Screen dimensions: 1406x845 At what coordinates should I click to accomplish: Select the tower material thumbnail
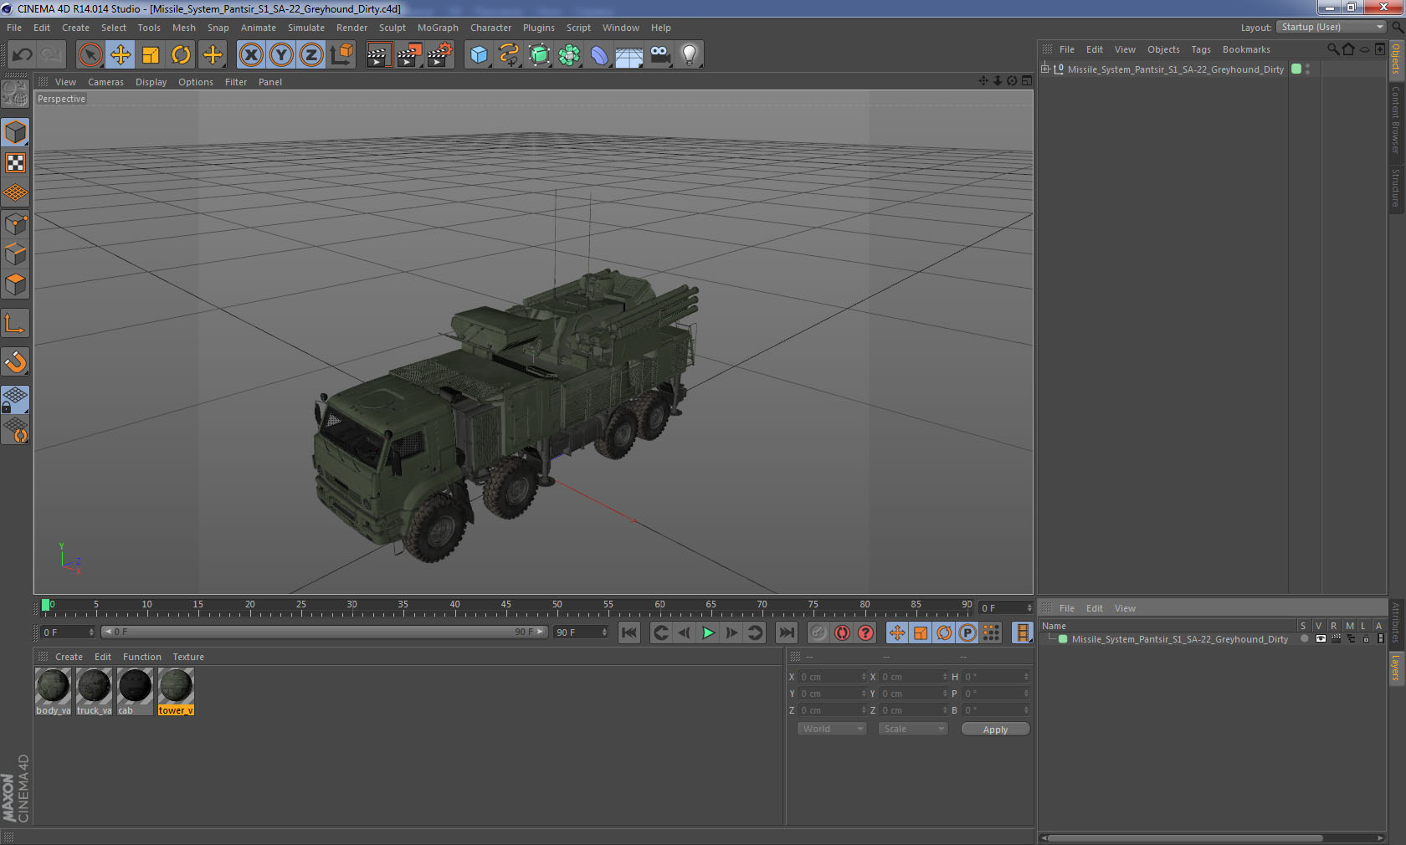(176, 686)
